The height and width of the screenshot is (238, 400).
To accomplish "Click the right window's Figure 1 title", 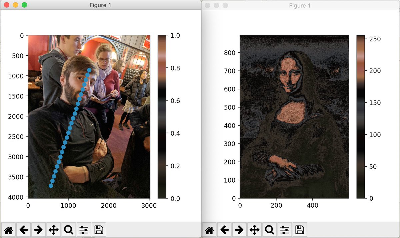I will click(x=300, y=5).
